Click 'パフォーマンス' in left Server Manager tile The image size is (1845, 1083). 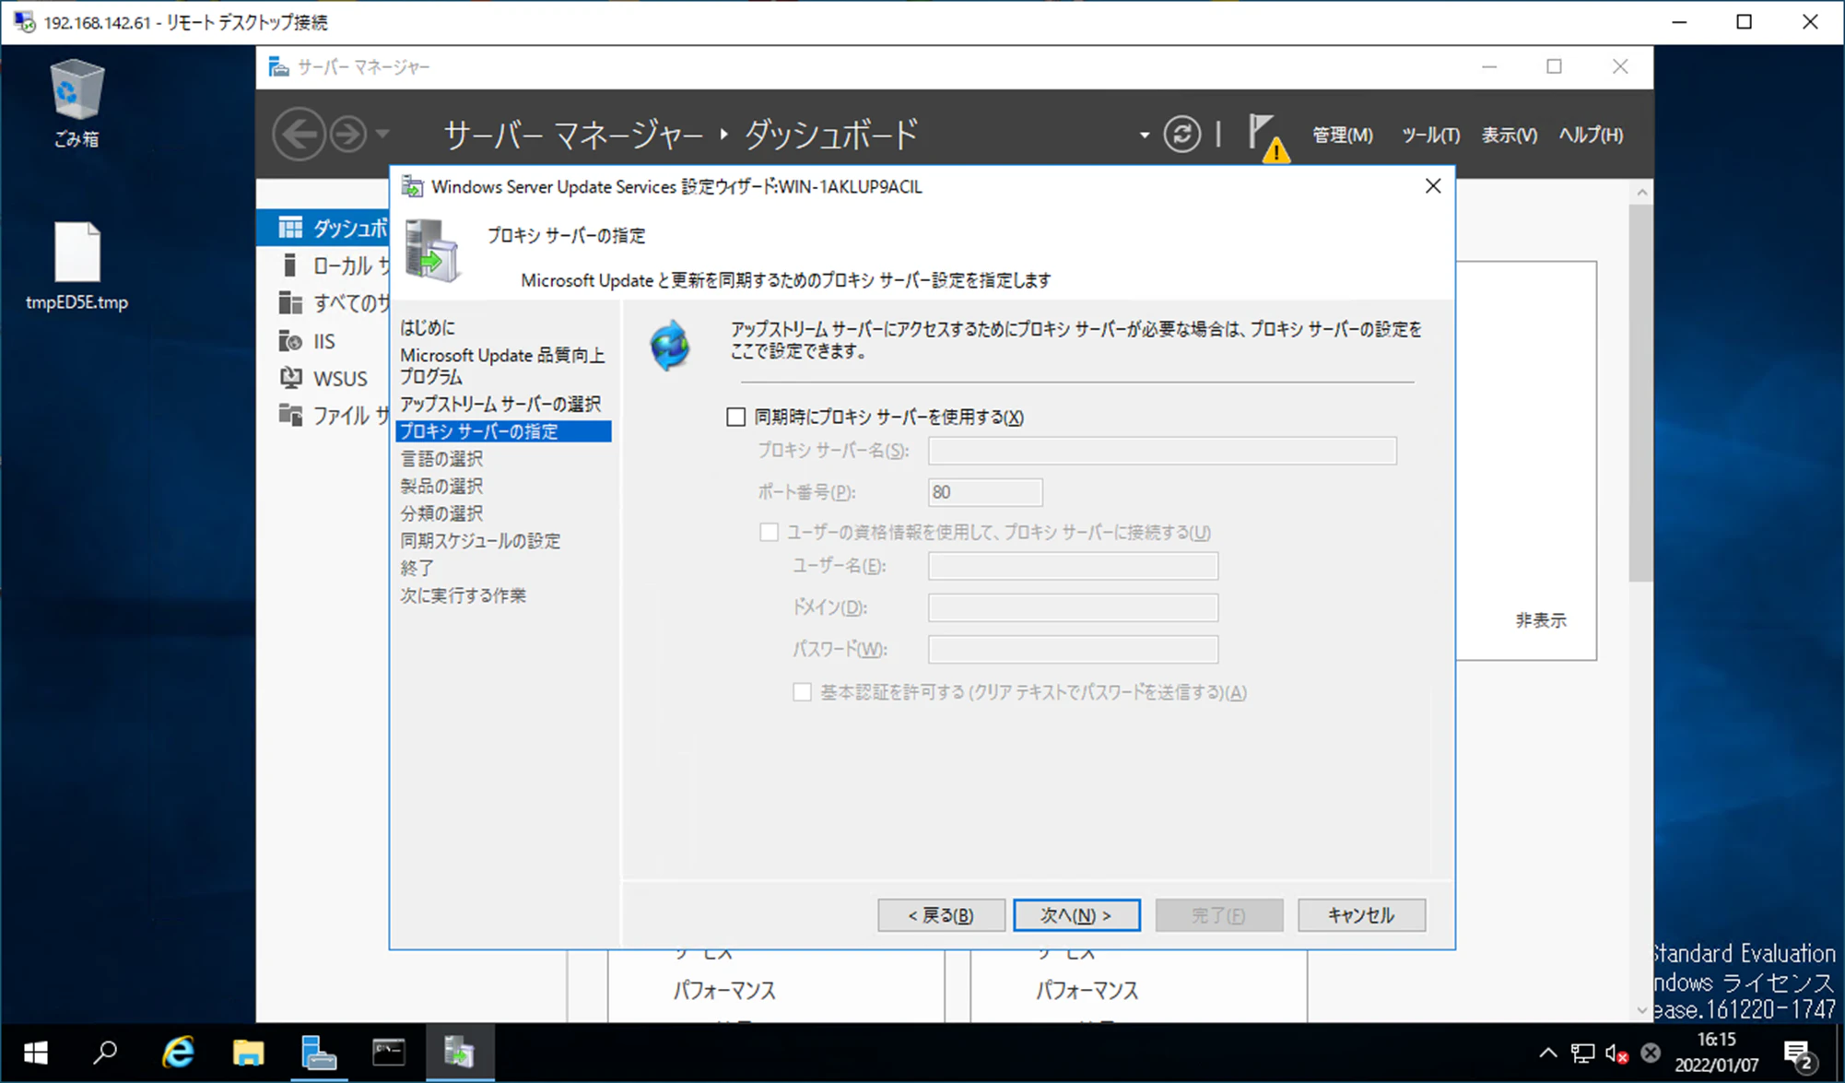click(x=724, y=991)
